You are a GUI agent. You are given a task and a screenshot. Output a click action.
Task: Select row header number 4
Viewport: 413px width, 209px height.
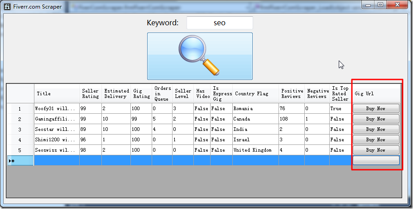coord(20,139)
